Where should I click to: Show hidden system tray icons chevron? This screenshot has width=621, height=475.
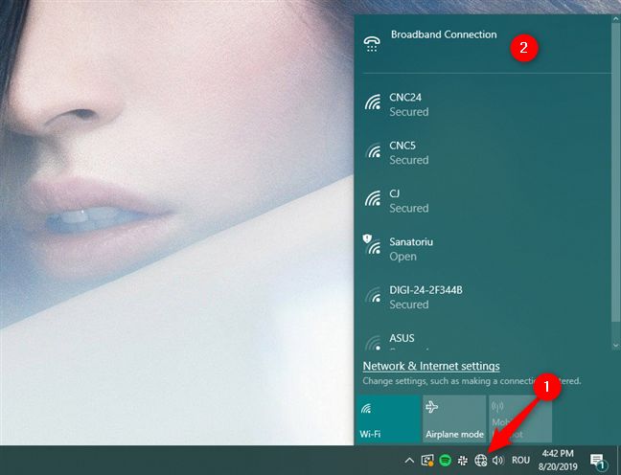click(409, 461)
